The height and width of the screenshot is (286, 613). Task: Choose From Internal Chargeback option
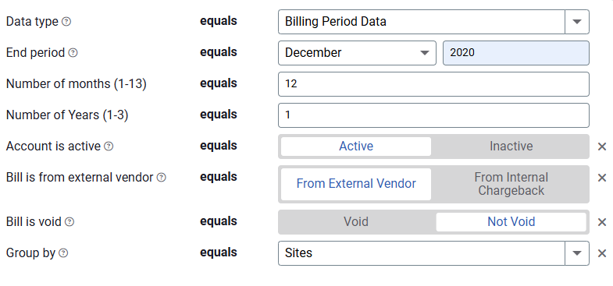[x=511, y=184]
